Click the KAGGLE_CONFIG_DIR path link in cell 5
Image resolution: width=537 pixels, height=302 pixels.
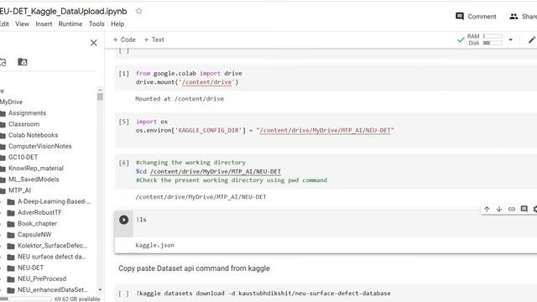[325, 131]
